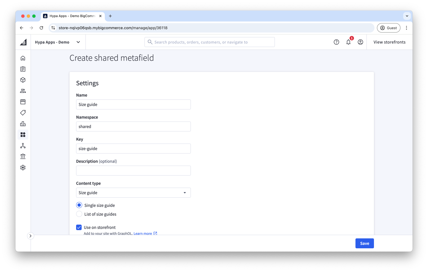The height and width of the screenshot is (272, 428).
Task: Click site info icon in address bar
Action: click(x=54, y=28)
